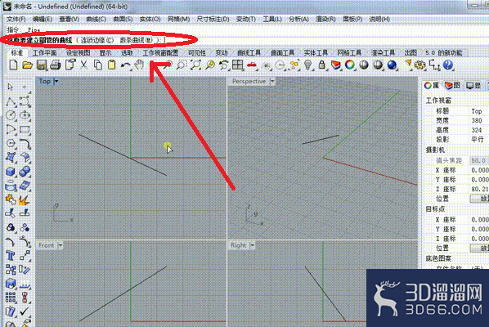
Task: Switch to the display panel tab 显
Action: 473,85
